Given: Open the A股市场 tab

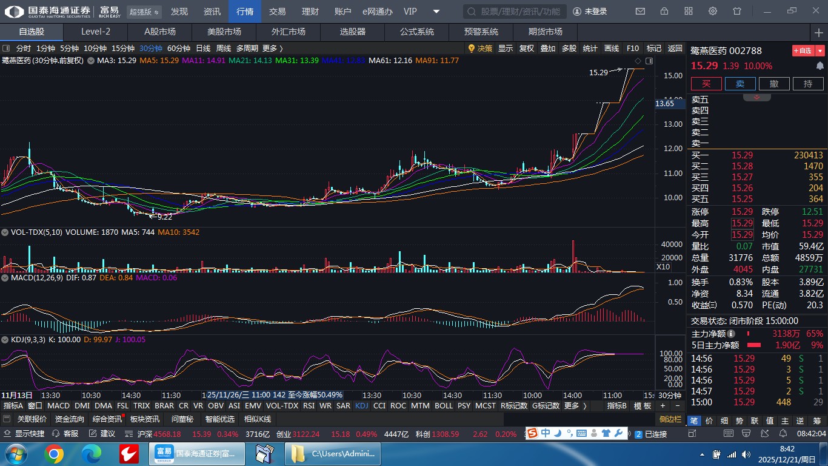Looking at the screenshot, I should (x=160, y=32).
